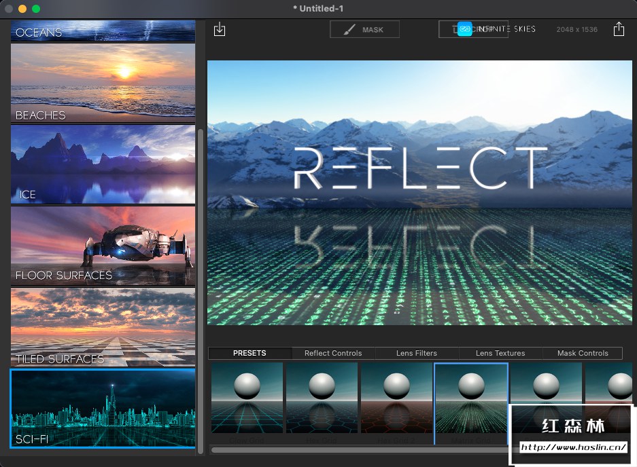The height and width of the screenshot is (467, 637).
Task: Open the Mask Controls tab
Action: (583, 353)
